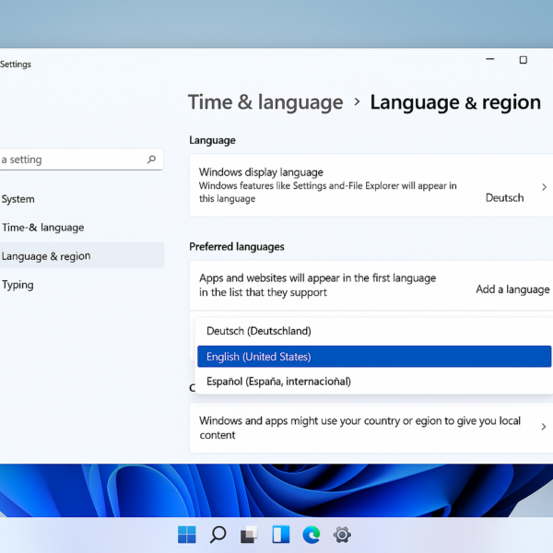Screen dimensions: 553x553
Task: Open taskbar Search magnifier
Action: [x=218, y=535]
